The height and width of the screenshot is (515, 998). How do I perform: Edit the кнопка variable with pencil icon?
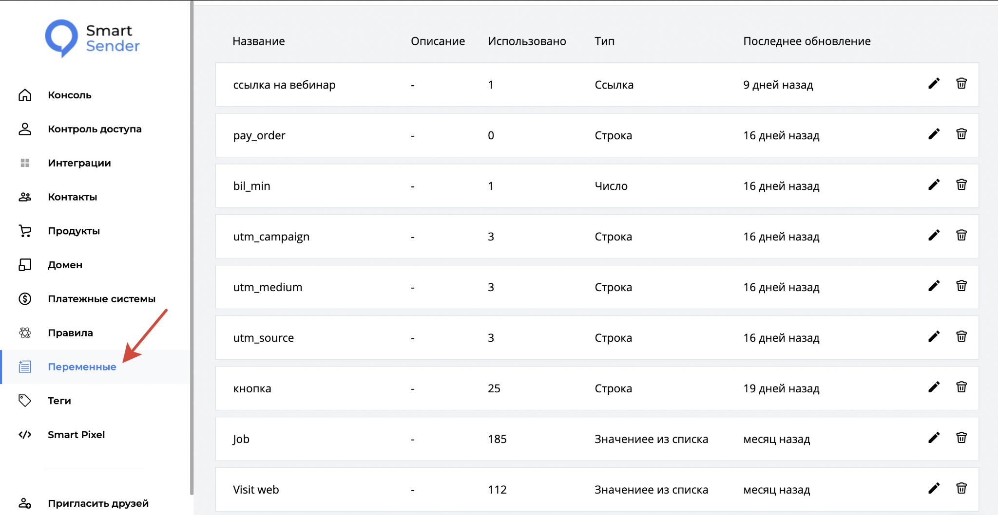[934, 387]
